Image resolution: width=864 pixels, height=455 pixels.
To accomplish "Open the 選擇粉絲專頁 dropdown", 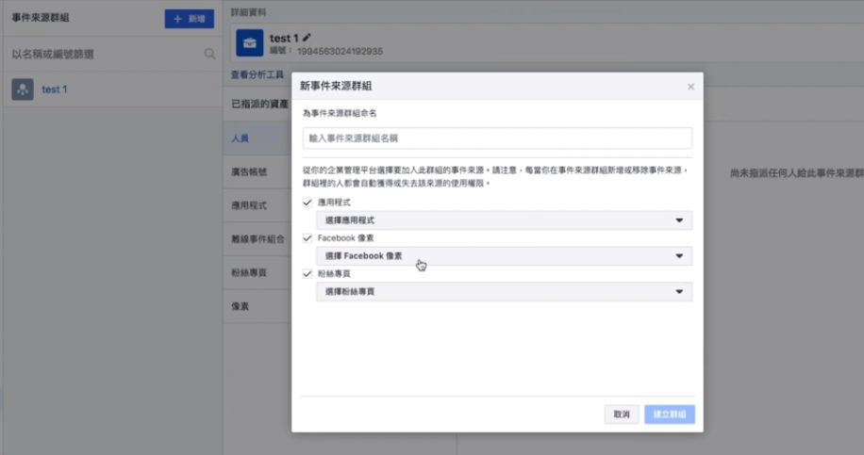I will (x=504, y=292).
